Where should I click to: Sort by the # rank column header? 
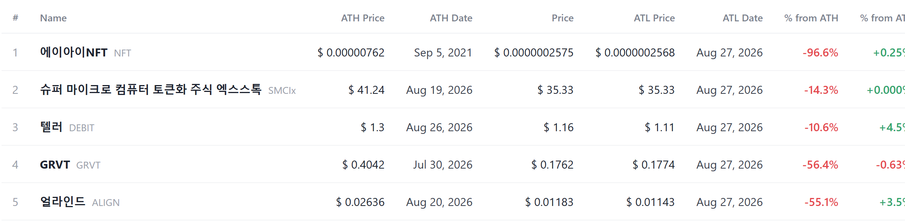[x=15, y=18]
